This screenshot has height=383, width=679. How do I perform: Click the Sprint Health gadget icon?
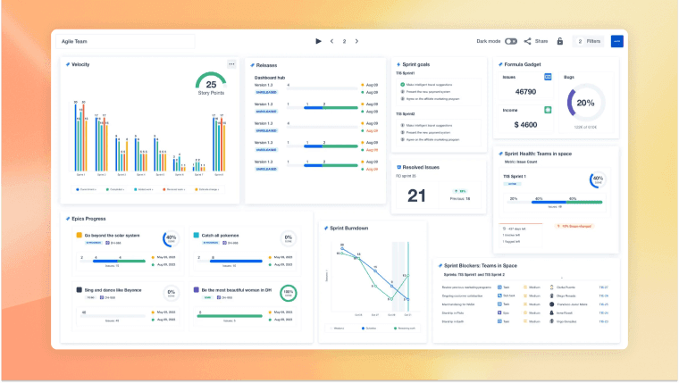point(500,154)
